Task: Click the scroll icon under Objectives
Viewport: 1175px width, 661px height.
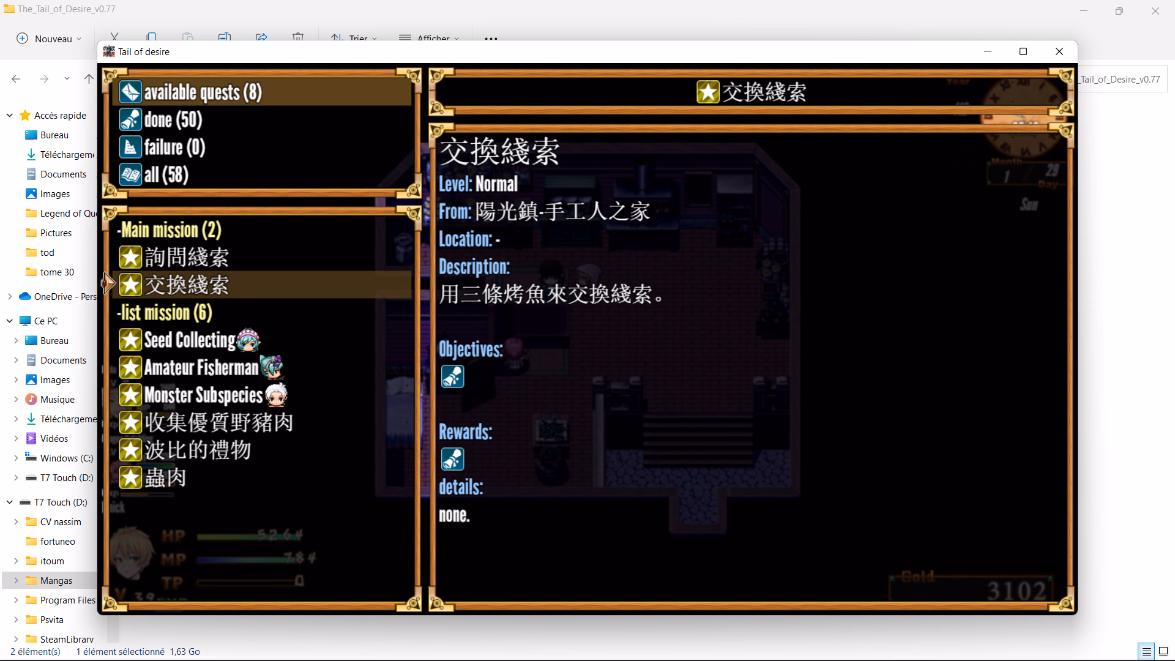Action: tap(453, 377)
